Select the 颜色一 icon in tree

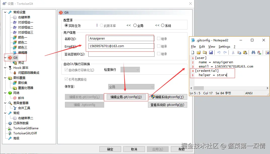pos(15,37)
